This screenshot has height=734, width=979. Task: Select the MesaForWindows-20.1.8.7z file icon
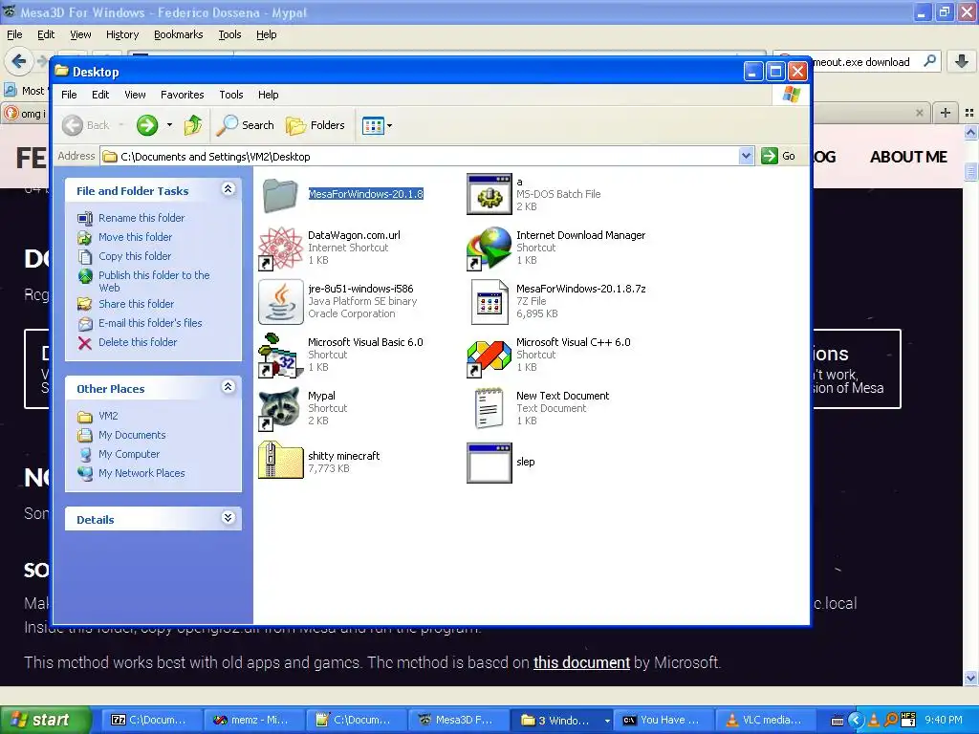pyautogui.click(x=489, y=302)
